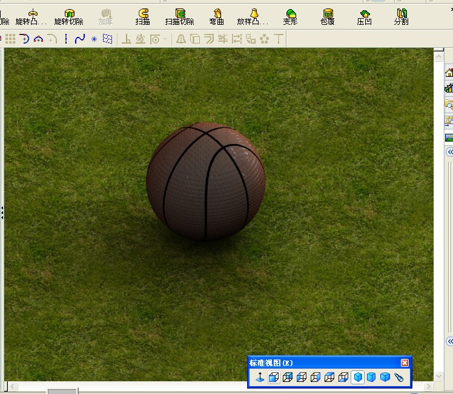The width and height of the screenshot is (453, 394).
Task: Click Normal To view in 标准视图
Action: coord(260,377)
